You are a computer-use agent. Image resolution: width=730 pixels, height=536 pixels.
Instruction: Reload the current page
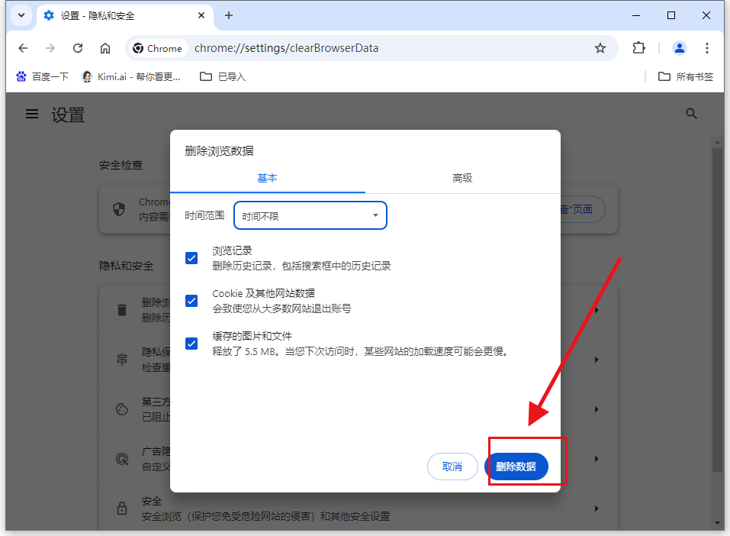(78, 48)
